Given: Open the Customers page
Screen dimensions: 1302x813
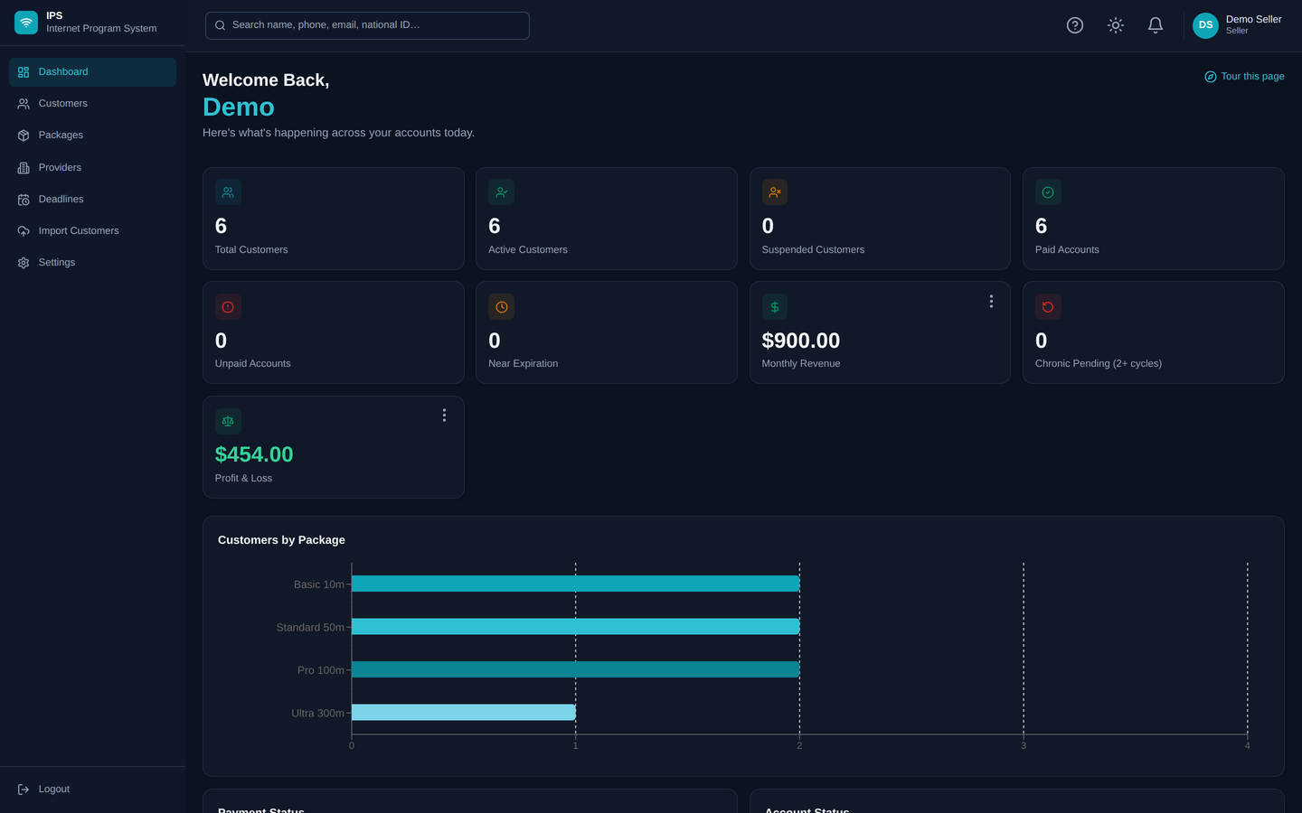Looking at the screenshot, I should [x=92, y=104].
